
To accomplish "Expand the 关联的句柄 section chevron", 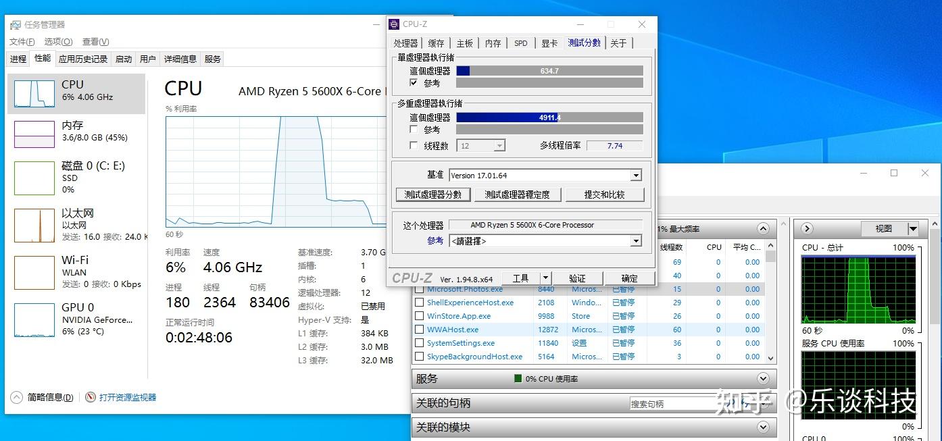I will 764,403.
